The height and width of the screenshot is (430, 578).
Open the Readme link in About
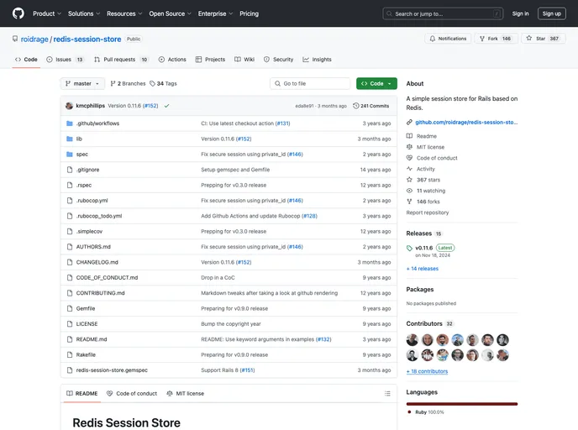pos(427,136)
